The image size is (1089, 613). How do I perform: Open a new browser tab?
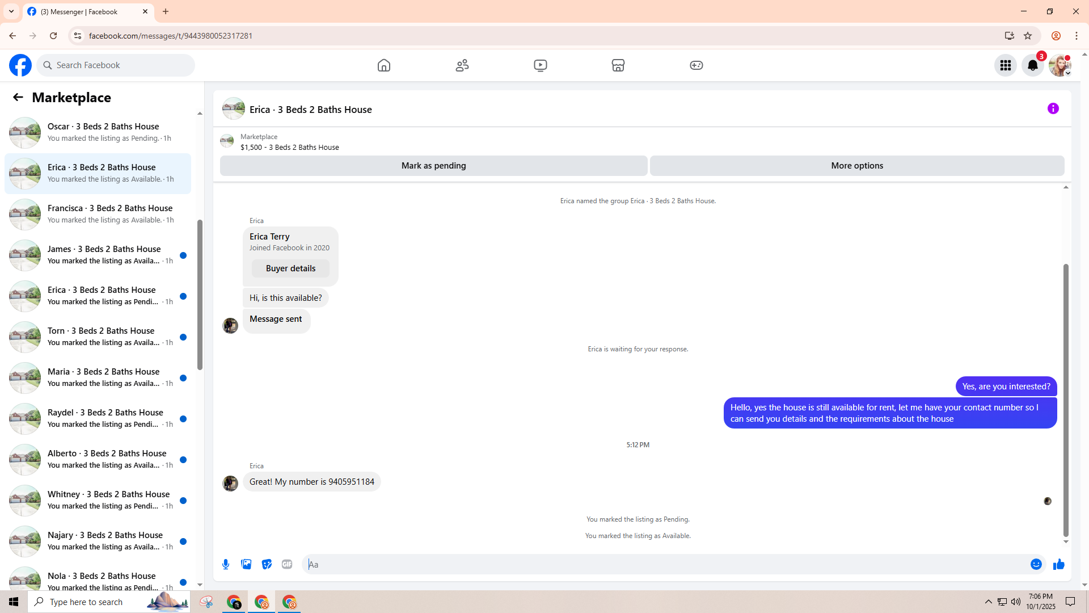166,11
